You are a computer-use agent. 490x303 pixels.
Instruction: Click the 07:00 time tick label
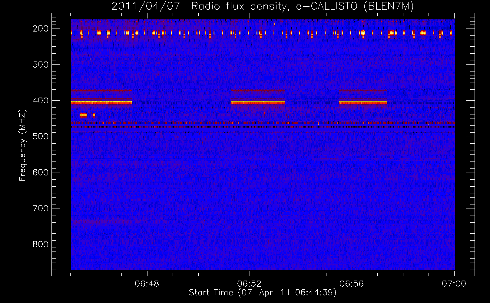point(454,284)
